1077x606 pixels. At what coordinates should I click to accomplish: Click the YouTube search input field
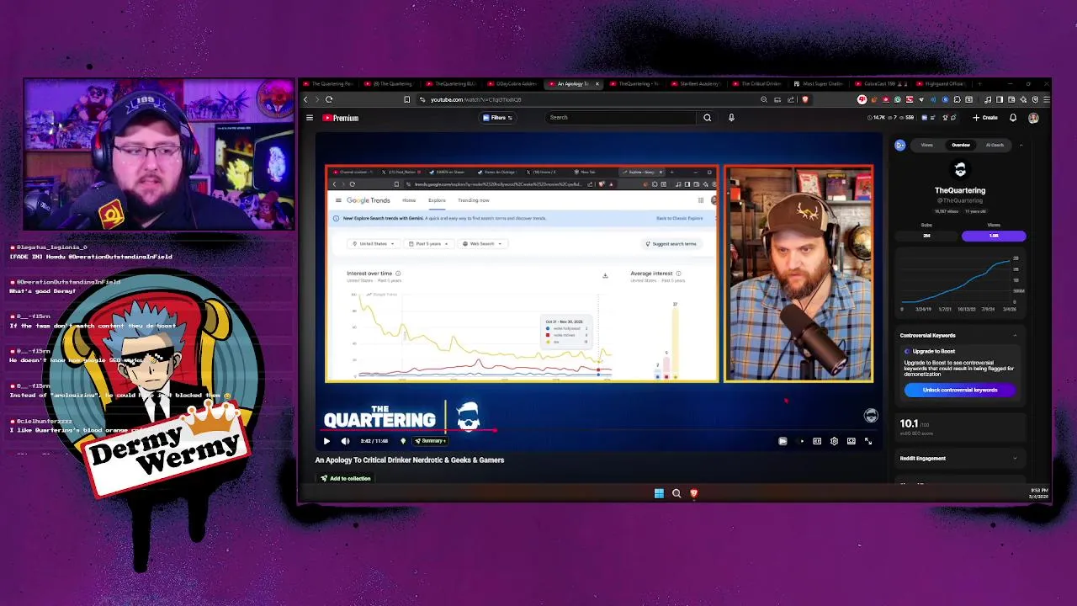click(x=621, y=118)
